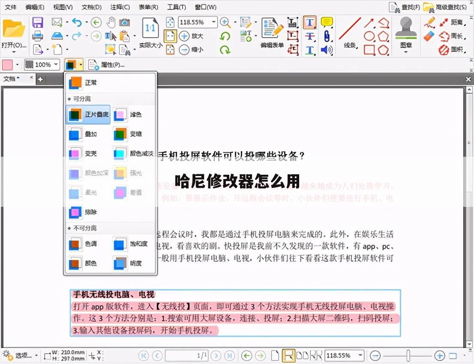Toggle continuous page layout in status bar
Image resolution: width=474 pixels, height=364 pixels.
coord(288,355)
